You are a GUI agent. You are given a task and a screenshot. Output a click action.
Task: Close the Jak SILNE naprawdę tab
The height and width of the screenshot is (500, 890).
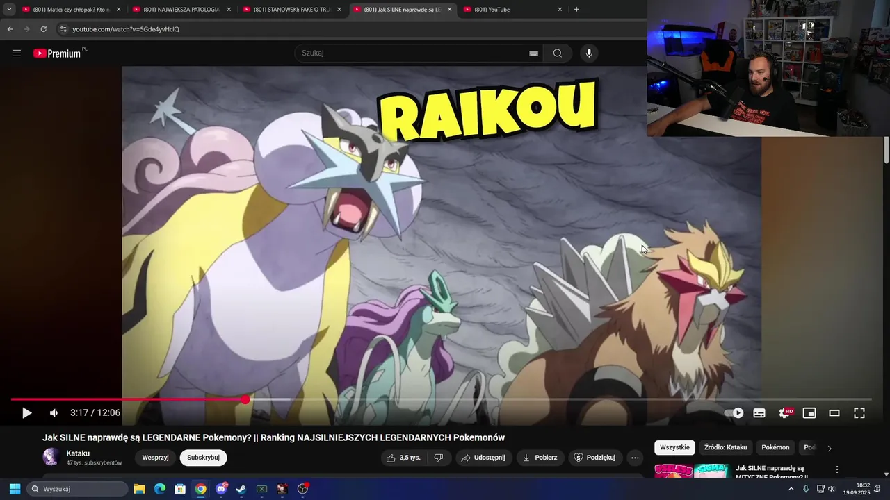tap(449, 10)
